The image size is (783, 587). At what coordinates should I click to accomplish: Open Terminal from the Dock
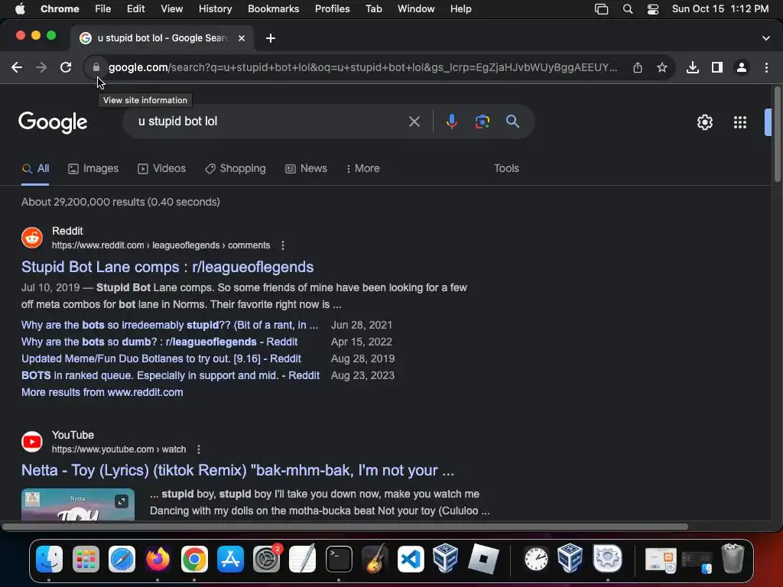click(339, 559)
